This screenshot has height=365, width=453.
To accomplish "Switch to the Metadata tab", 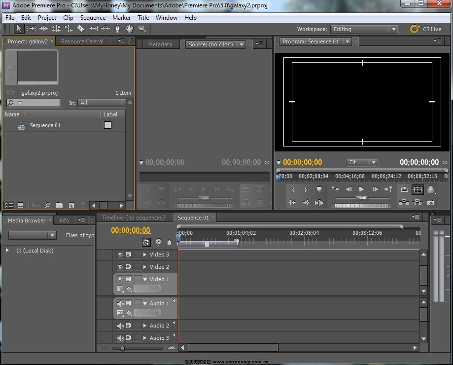I will [160, 44].
